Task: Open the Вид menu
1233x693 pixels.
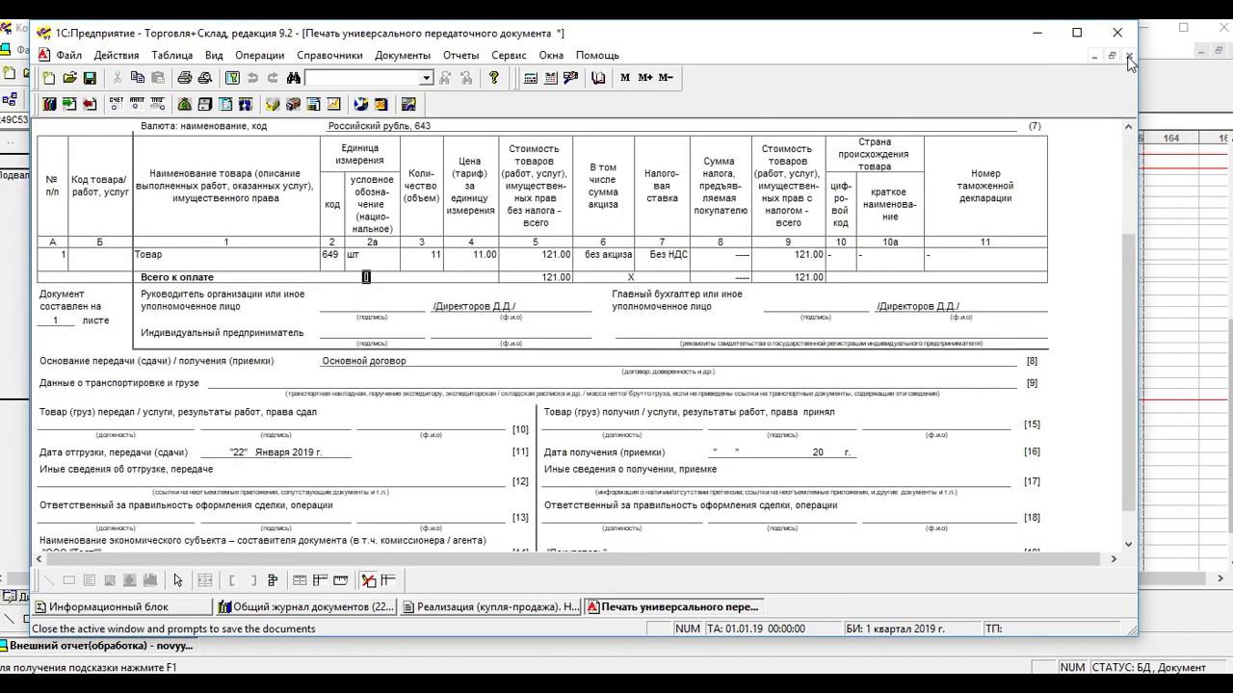Action: point(214,56)
